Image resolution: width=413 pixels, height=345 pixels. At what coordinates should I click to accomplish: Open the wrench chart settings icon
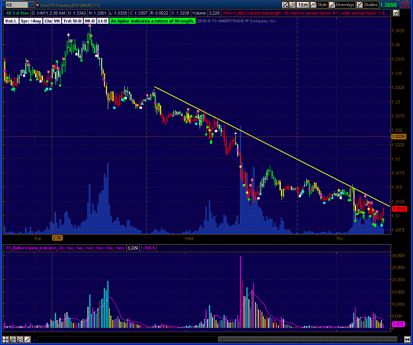tap(292, 5)
